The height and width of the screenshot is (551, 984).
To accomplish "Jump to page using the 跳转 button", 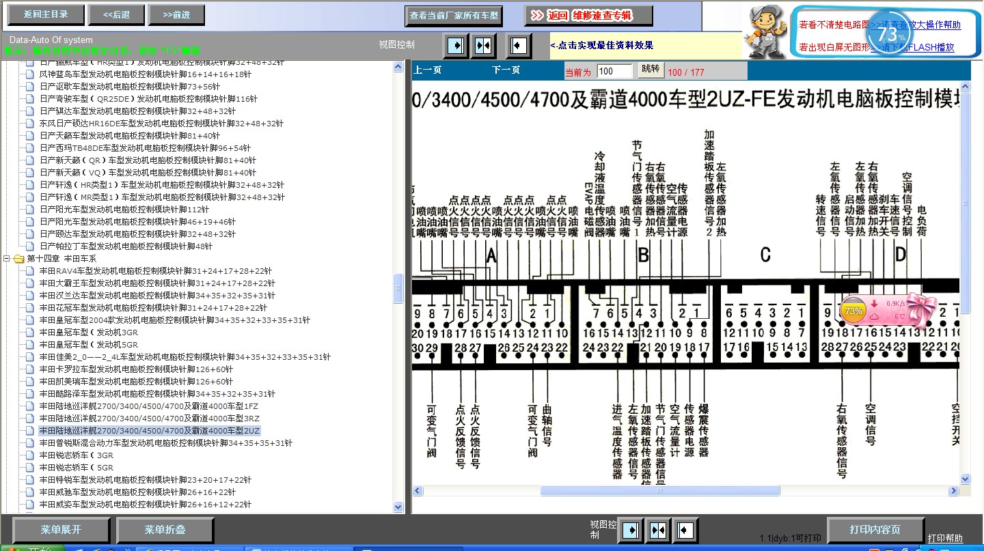I will click(651, 70).
